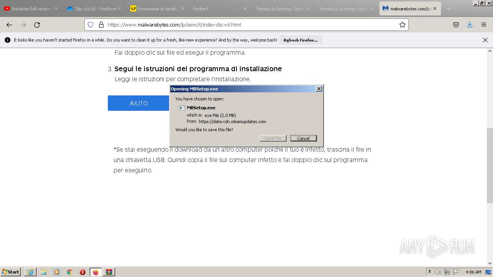Launch Google Chrome from the taskbar
The width and height of the screenshot is (493, 277).
(x=70, y=272)
